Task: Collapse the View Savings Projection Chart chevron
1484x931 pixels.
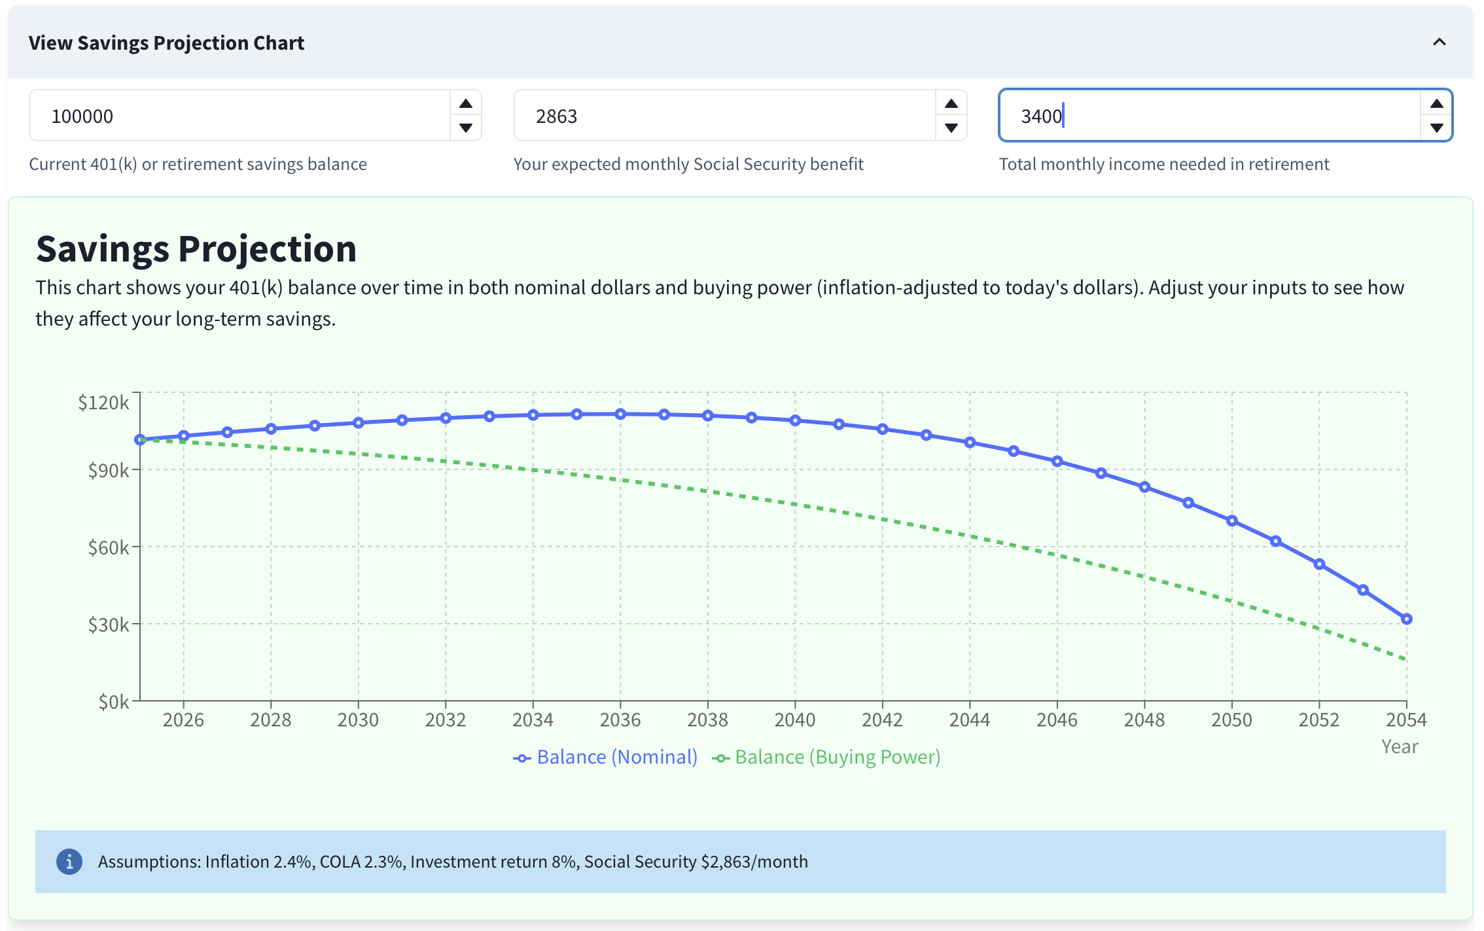Action: [x=1439, y=42]
